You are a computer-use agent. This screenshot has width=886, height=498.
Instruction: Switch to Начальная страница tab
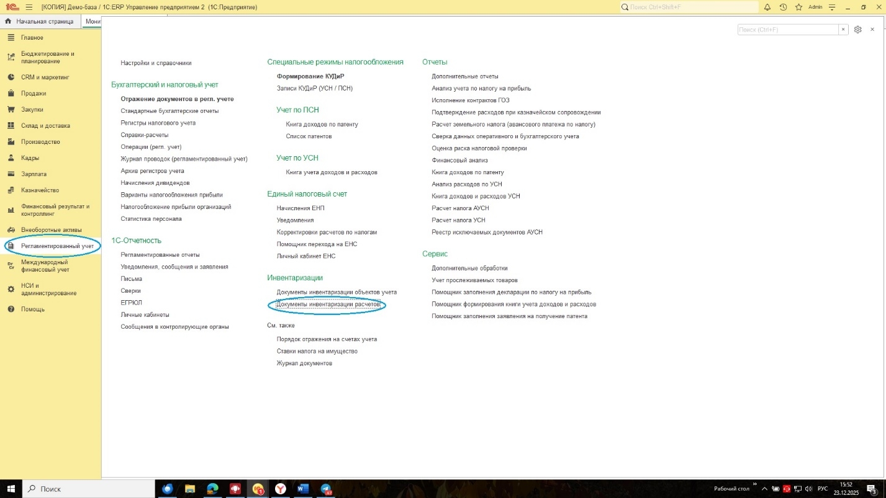click(40, 22)
